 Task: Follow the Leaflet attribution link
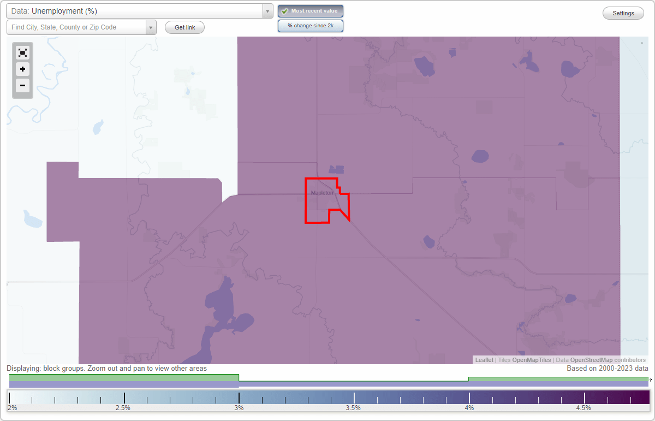pyautogui.click(x=484, y=360)
